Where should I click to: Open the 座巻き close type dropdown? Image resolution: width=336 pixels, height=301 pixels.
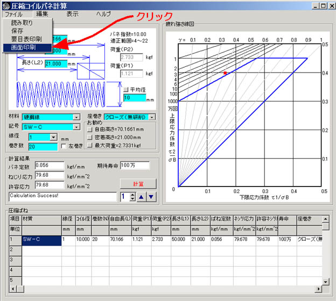pos(152,117)
